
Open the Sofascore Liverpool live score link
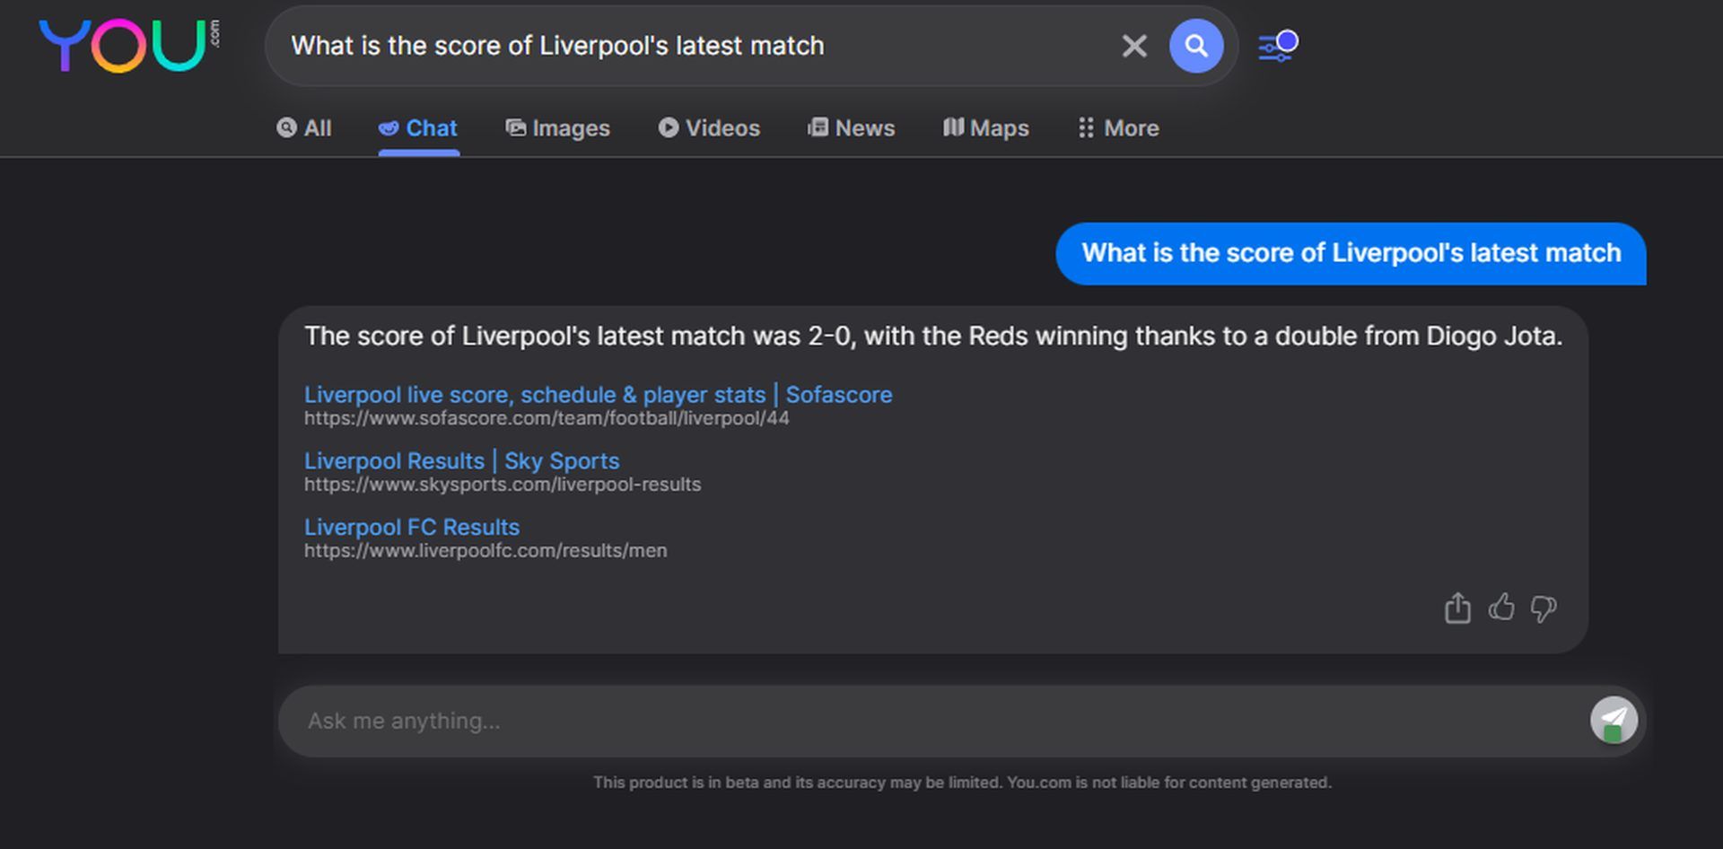[x=598, y=395]
